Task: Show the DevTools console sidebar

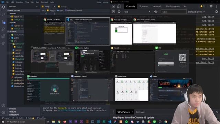Action: point(113,12)
